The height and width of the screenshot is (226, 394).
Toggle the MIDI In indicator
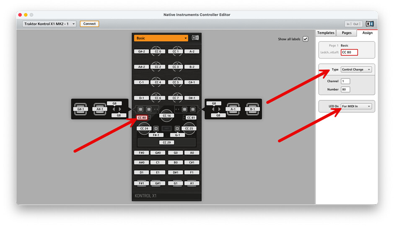pos(348,24)
